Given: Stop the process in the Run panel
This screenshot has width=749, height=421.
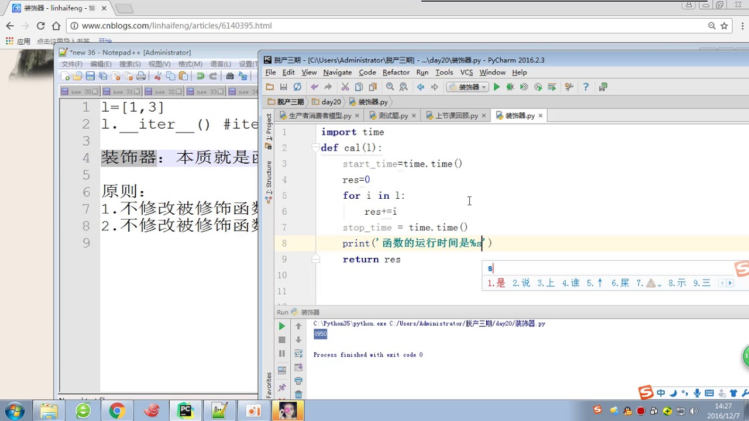Looking at the screenshot, I should tap(282, 340).
